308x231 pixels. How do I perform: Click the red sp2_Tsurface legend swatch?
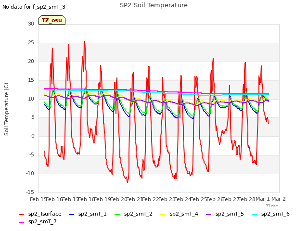point(21,215)
